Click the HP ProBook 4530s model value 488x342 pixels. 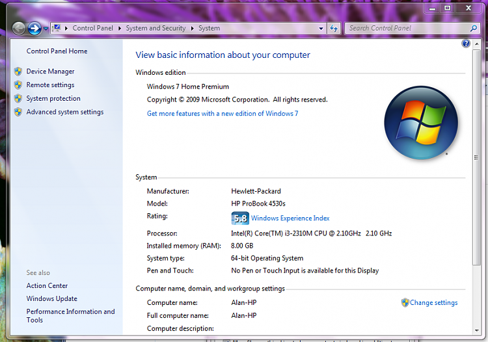[258, 204]
